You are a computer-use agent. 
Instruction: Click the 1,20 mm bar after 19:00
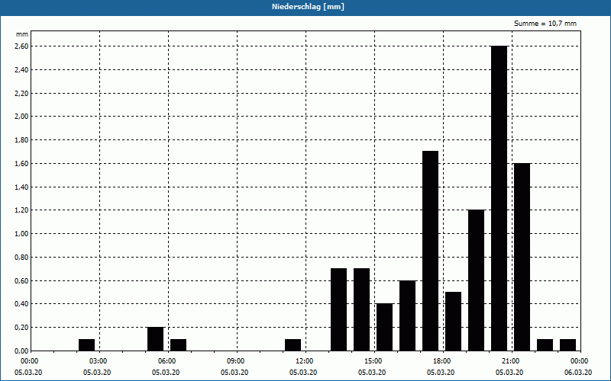(x=476, y=280)
